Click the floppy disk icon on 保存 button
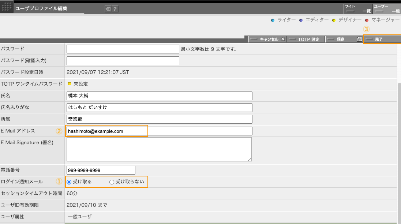The width and height of the screenshot is (401, 224). [x=359, y=39]
